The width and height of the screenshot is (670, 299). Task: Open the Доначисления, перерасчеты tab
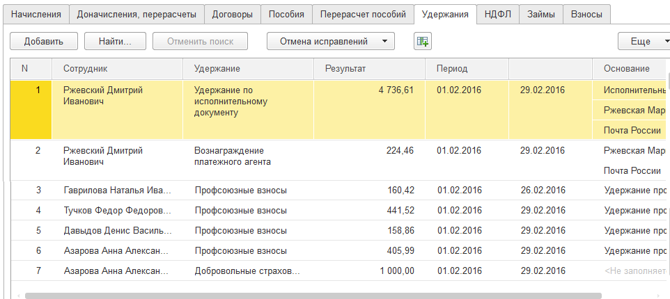137,14
